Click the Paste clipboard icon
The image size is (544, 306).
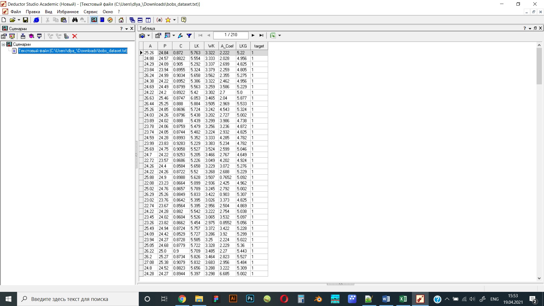pyautogui.click(x=64, y=20)
